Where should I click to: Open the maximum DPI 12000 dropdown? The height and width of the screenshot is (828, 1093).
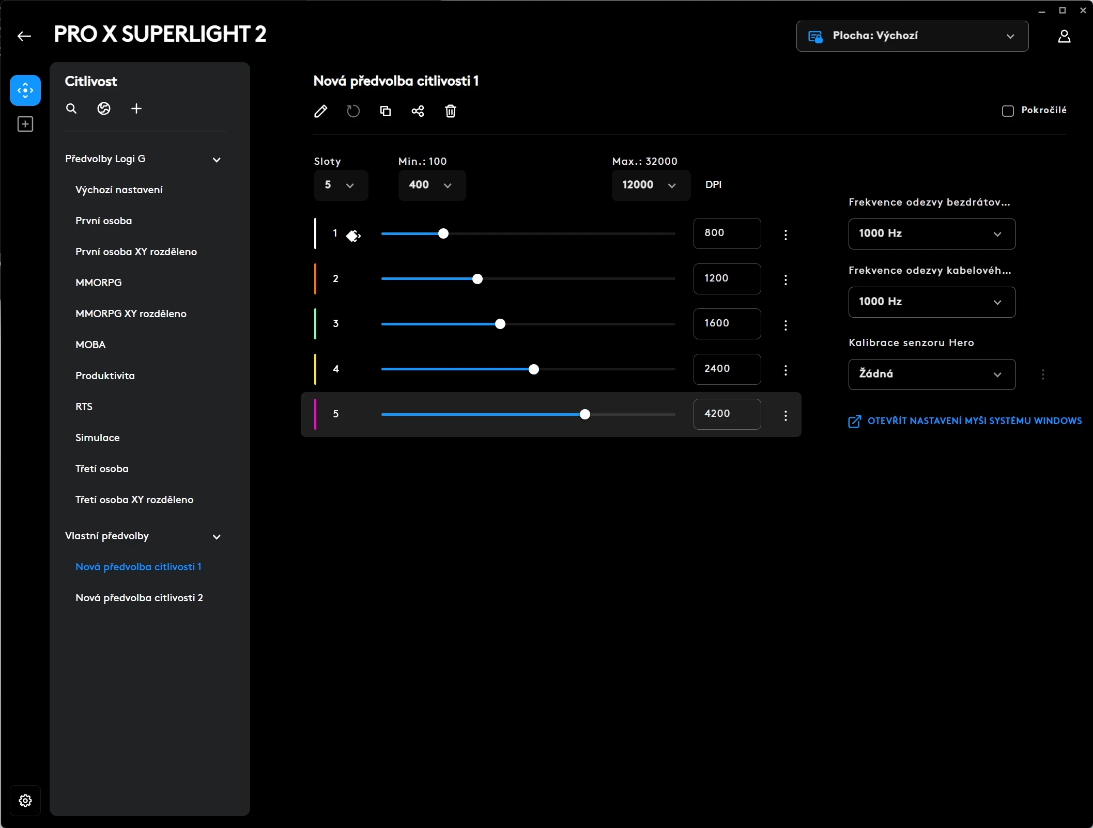651,185
